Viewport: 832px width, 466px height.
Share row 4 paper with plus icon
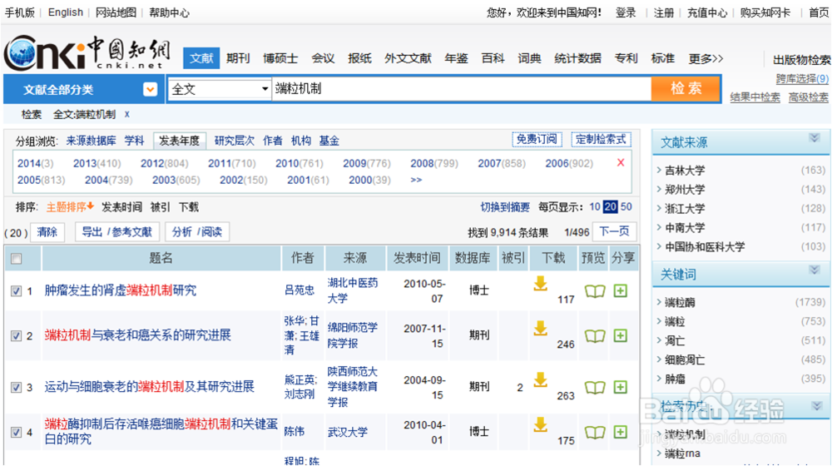pyautogui.click(x=621, y=432)
